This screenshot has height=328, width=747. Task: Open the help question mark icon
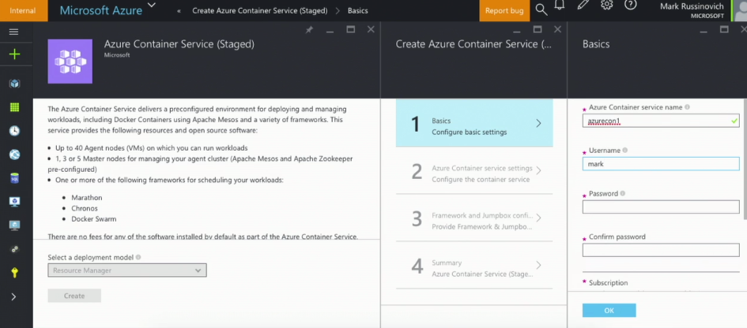click(630, 6)
